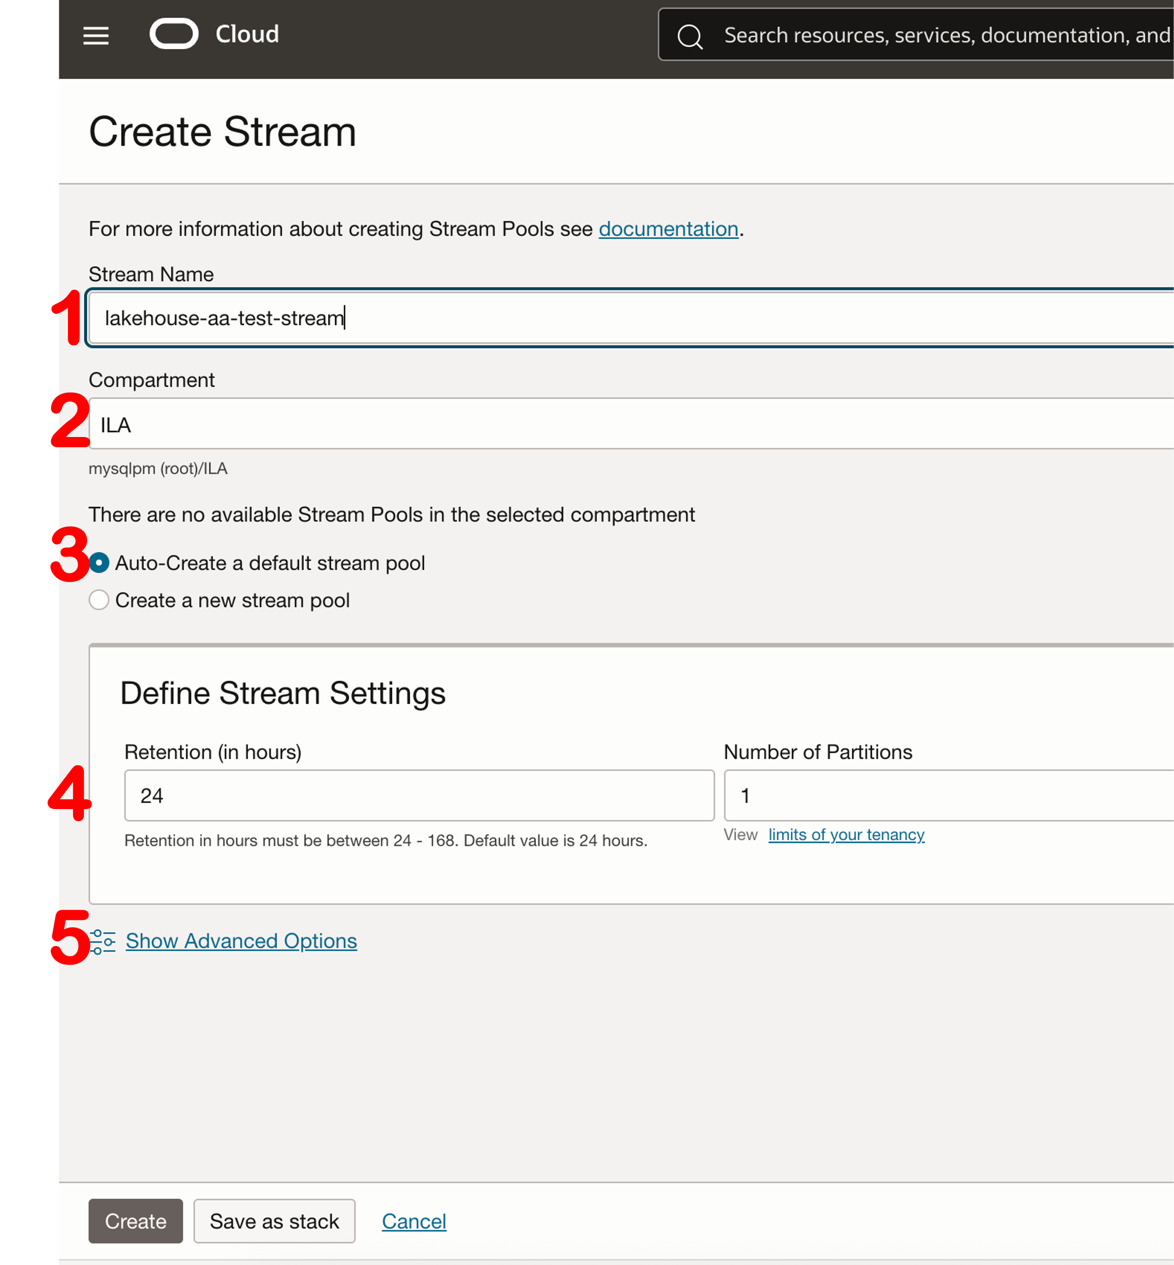Click the search magnifier icon
This screenshot has width=1174, height=1265.
click(x=691, y=36)
